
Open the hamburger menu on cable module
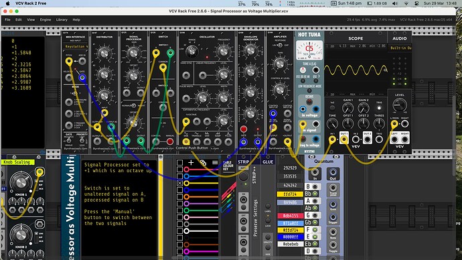pos(215,162)
